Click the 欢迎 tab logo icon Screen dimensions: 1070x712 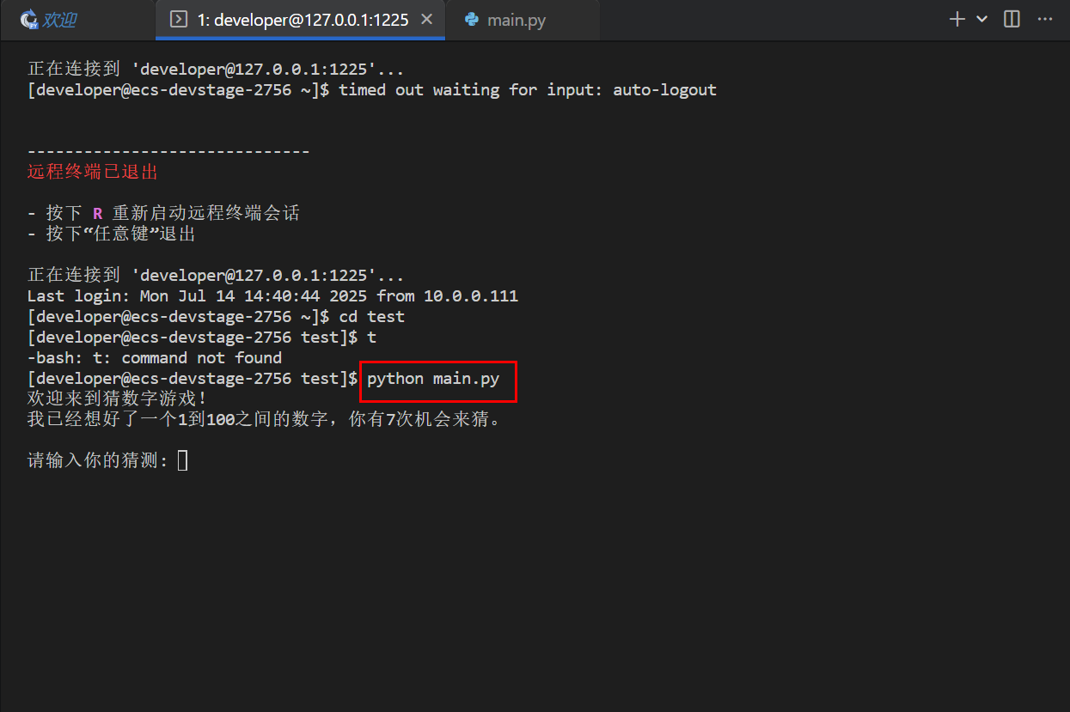[29, 20]
